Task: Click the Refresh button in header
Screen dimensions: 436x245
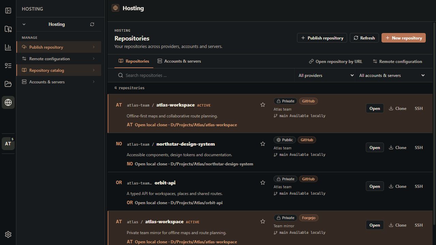Action: tap(364, 38)
